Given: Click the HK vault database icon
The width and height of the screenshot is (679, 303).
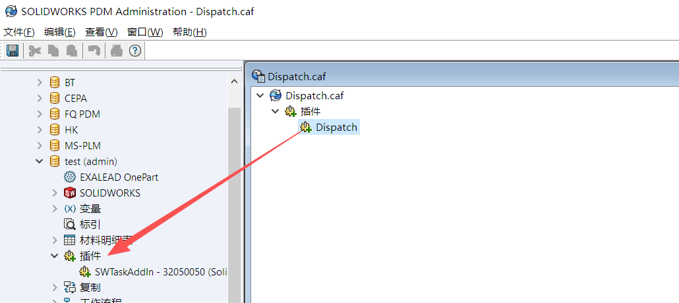Looking at the screenshot, I should 55,130.
